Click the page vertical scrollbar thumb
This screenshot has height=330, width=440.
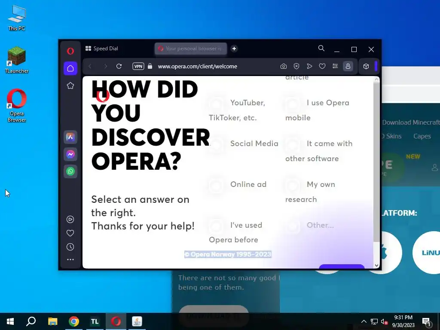(376, 162)
